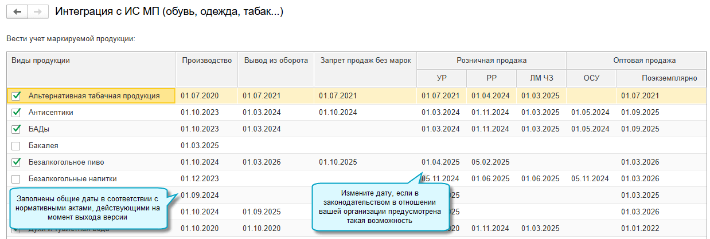The height and width of the screenshot is (239, 710).
Task: Click Антисептики ОСУ date 01.05.2024
Action: point(590,113)
